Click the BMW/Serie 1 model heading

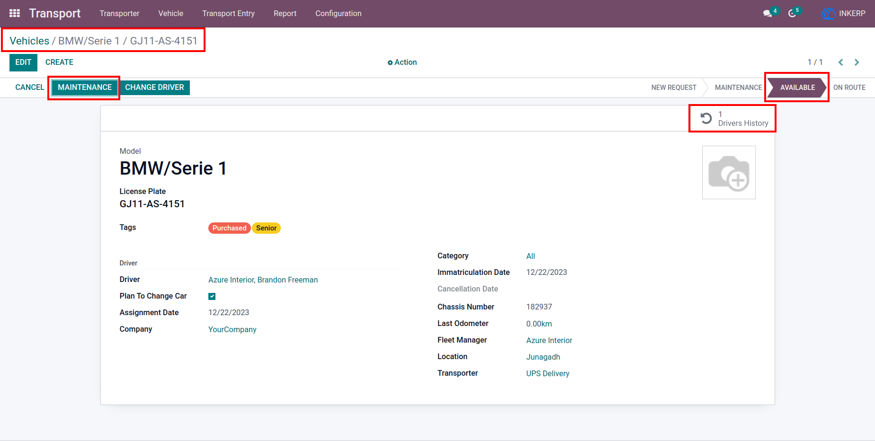pyautogui.click(x=173, y=168)
